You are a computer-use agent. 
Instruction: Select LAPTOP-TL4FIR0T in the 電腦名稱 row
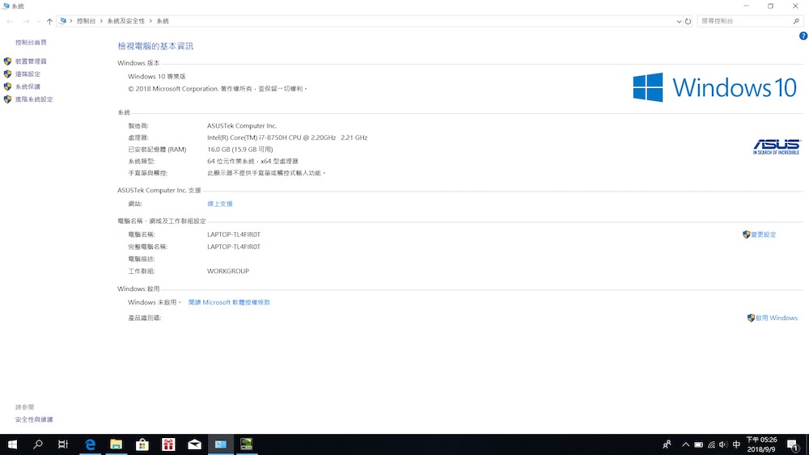(234, 234)
